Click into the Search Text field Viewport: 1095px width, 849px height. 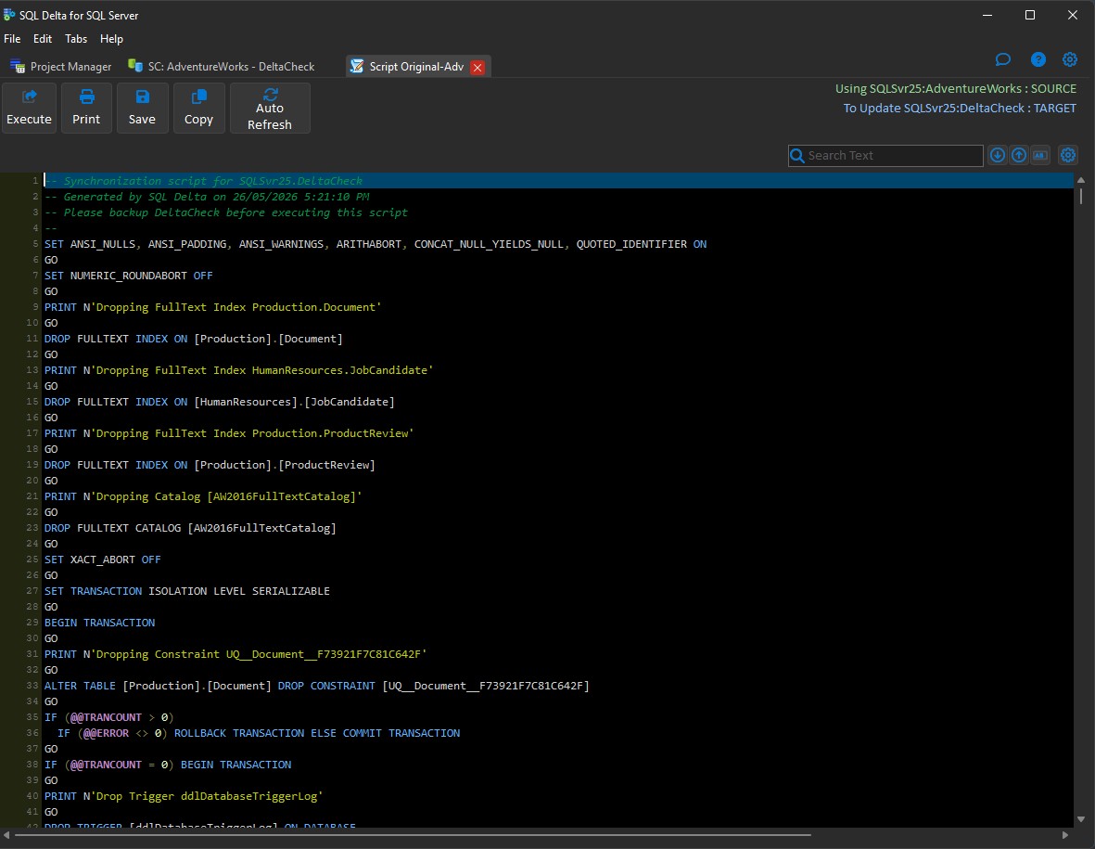[893, 155]
